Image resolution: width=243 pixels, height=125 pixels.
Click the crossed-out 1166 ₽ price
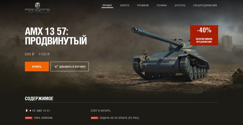tap(44, 54)
